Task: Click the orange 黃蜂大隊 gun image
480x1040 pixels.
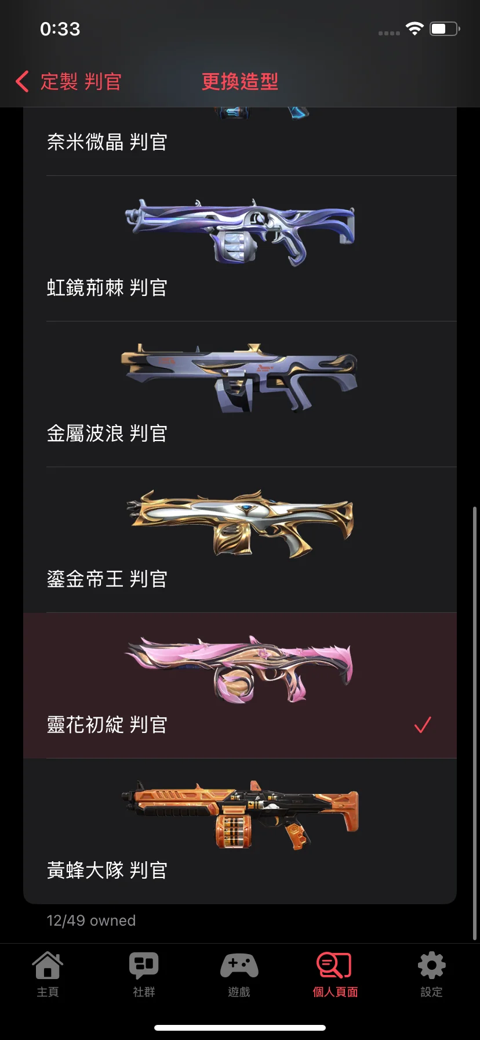Action: 240,814
